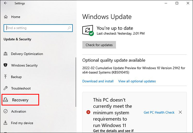
Task: Open the Home icon in sidebar
Action: click(6, 17)
